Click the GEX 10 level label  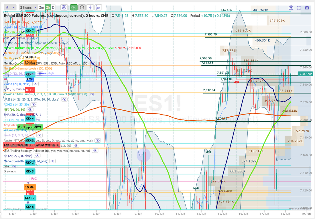[x=30, y=198]
